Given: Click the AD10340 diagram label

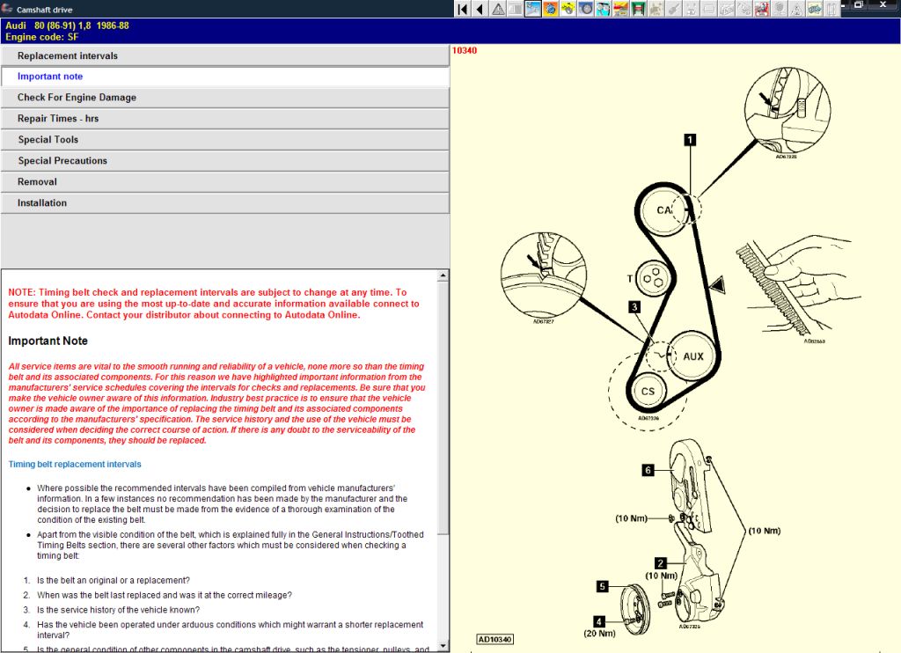Looking at the screenshot, I should pyautogui.click(x=495, y=639).
